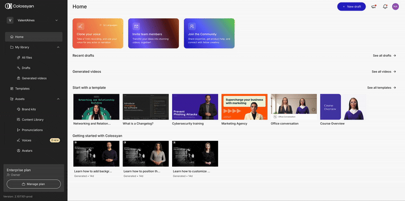This screenshot has height=201, width=405.
Task: Click the voice clone icon on orange card
Action: [x=80, y=26]
